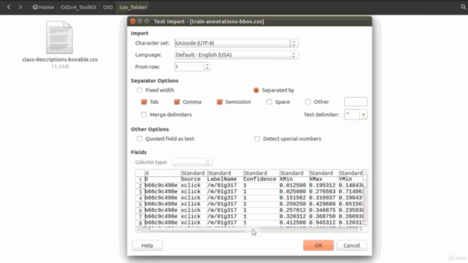Click preview row number 2
This screenshot has width=468, height=263.
click(x=140, y=186)
